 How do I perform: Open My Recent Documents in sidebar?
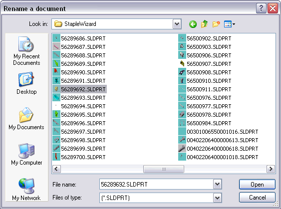point(26,51)
